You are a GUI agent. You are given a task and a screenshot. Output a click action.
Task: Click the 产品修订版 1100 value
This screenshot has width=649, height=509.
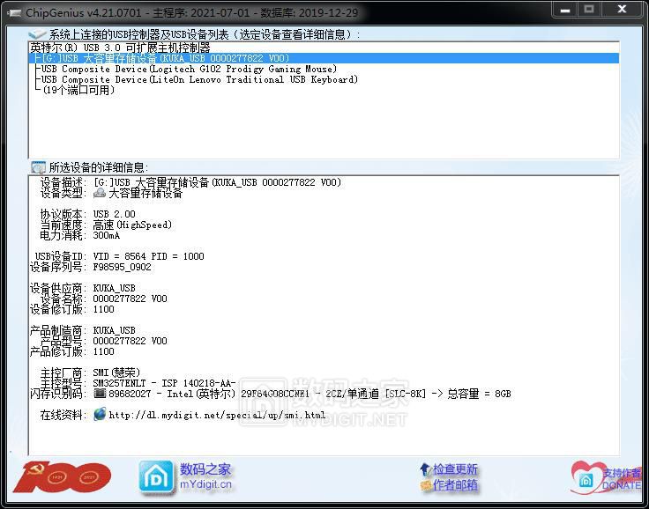click(x=103, y=351)
